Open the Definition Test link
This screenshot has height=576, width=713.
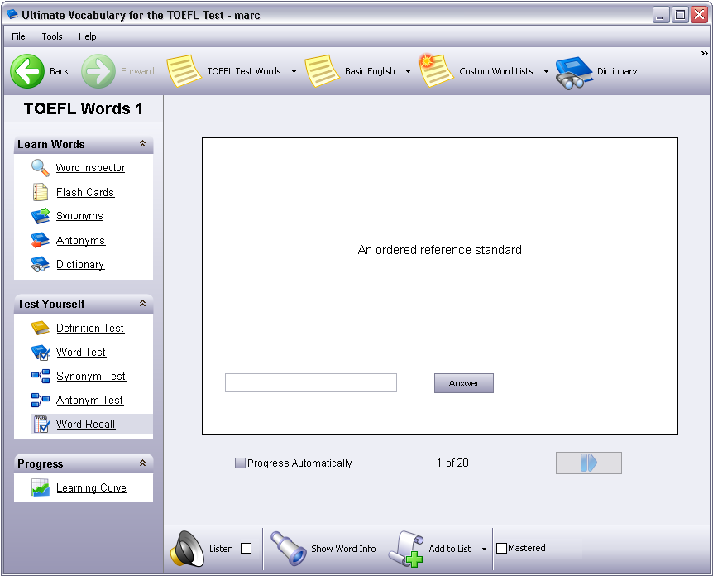click(x=90, y=328)
